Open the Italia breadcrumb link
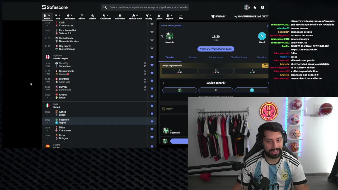This screenshot has width=338, height=190. [163, 26]
